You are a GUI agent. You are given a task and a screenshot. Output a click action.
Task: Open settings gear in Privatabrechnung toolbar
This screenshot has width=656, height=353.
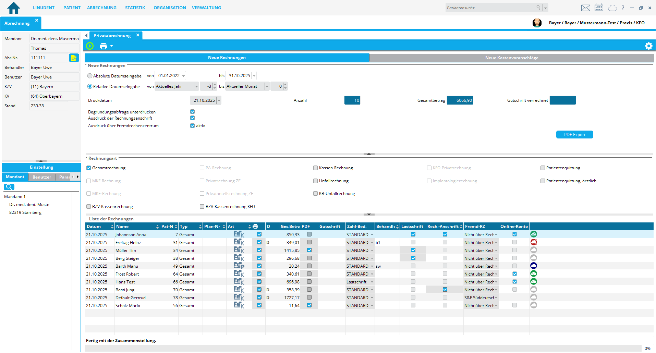(648, 46)
